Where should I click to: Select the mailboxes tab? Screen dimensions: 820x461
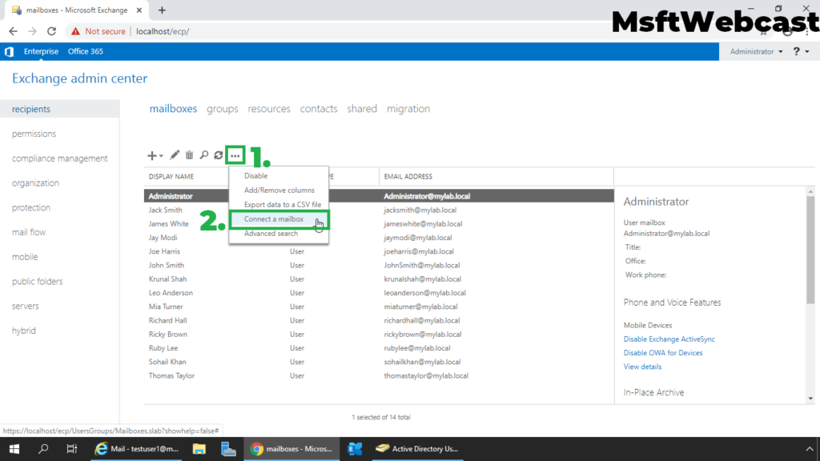173,109
